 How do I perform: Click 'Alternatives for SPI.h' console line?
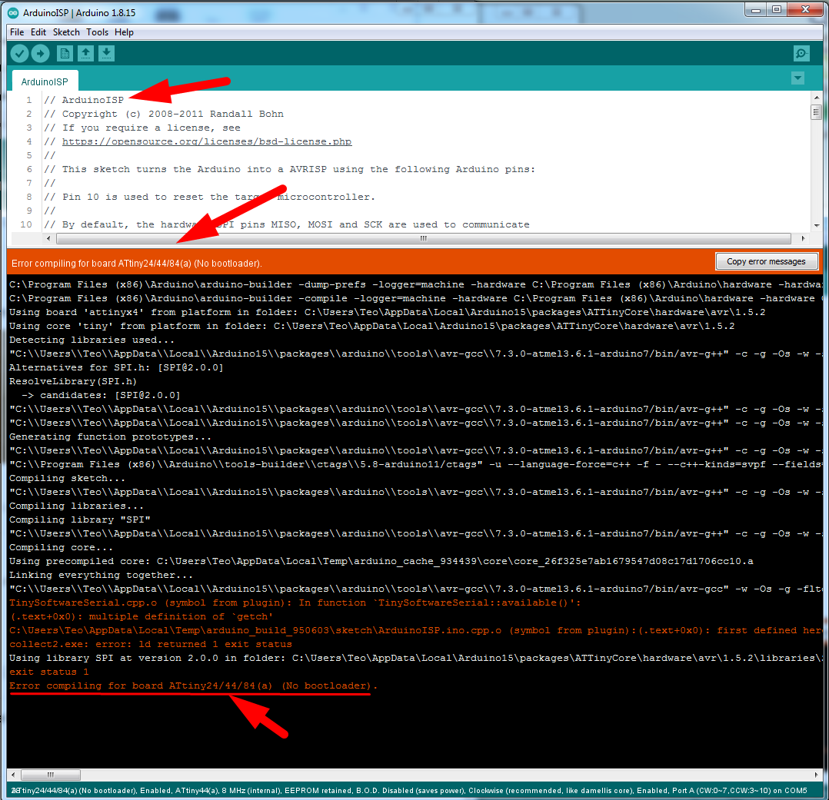[116, 367]
